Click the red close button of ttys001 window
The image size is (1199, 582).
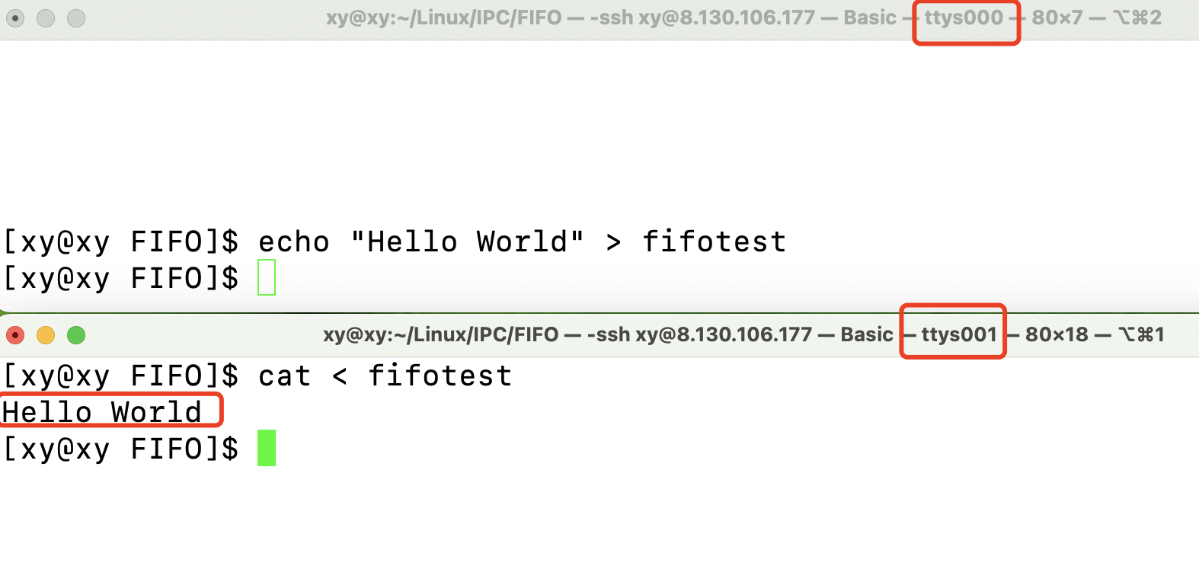pyautogui.click(x=15, y=335)
